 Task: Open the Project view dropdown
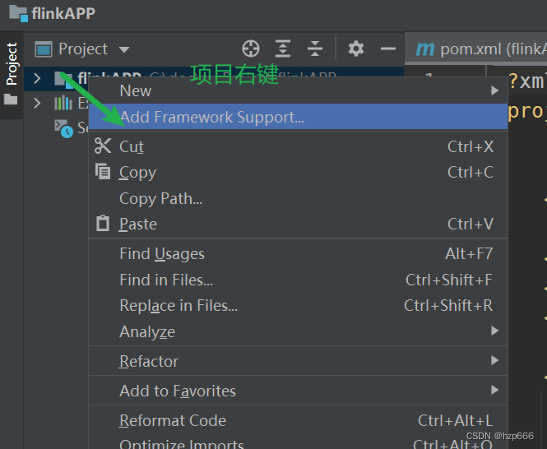click(124, 49)
